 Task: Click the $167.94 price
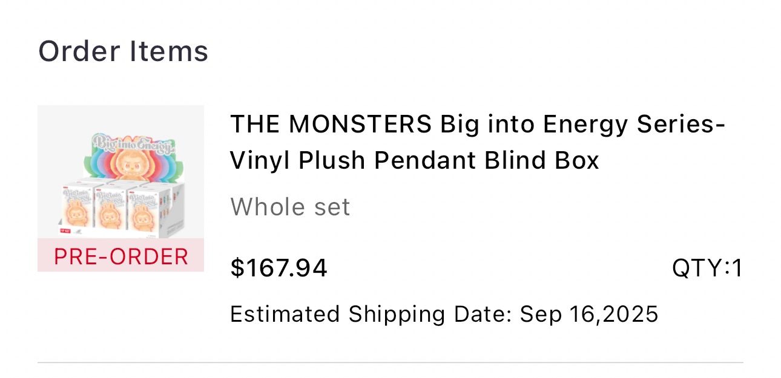tap(279, 268)
